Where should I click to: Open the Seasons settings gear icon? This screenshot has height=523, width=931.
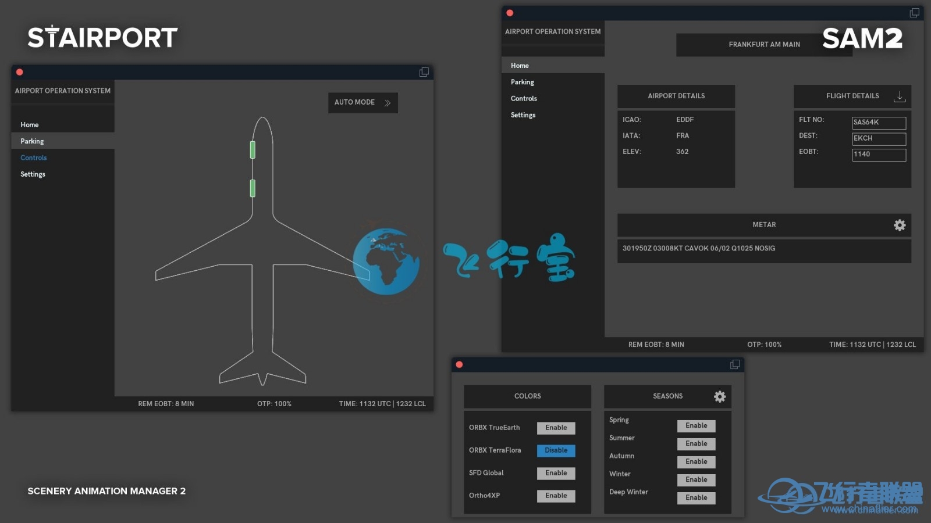[720, 396]
